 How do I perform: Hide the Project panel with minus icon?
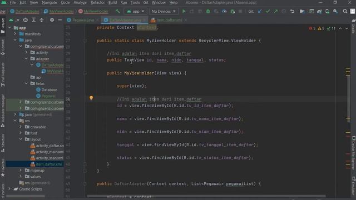point(60,20)
